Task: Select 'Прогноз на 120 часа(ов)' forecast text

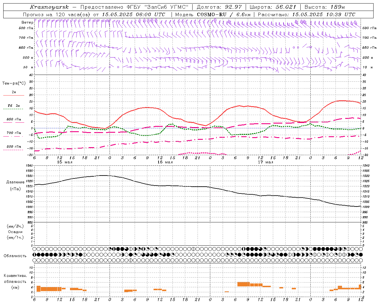Action: (x=57, y=14)
